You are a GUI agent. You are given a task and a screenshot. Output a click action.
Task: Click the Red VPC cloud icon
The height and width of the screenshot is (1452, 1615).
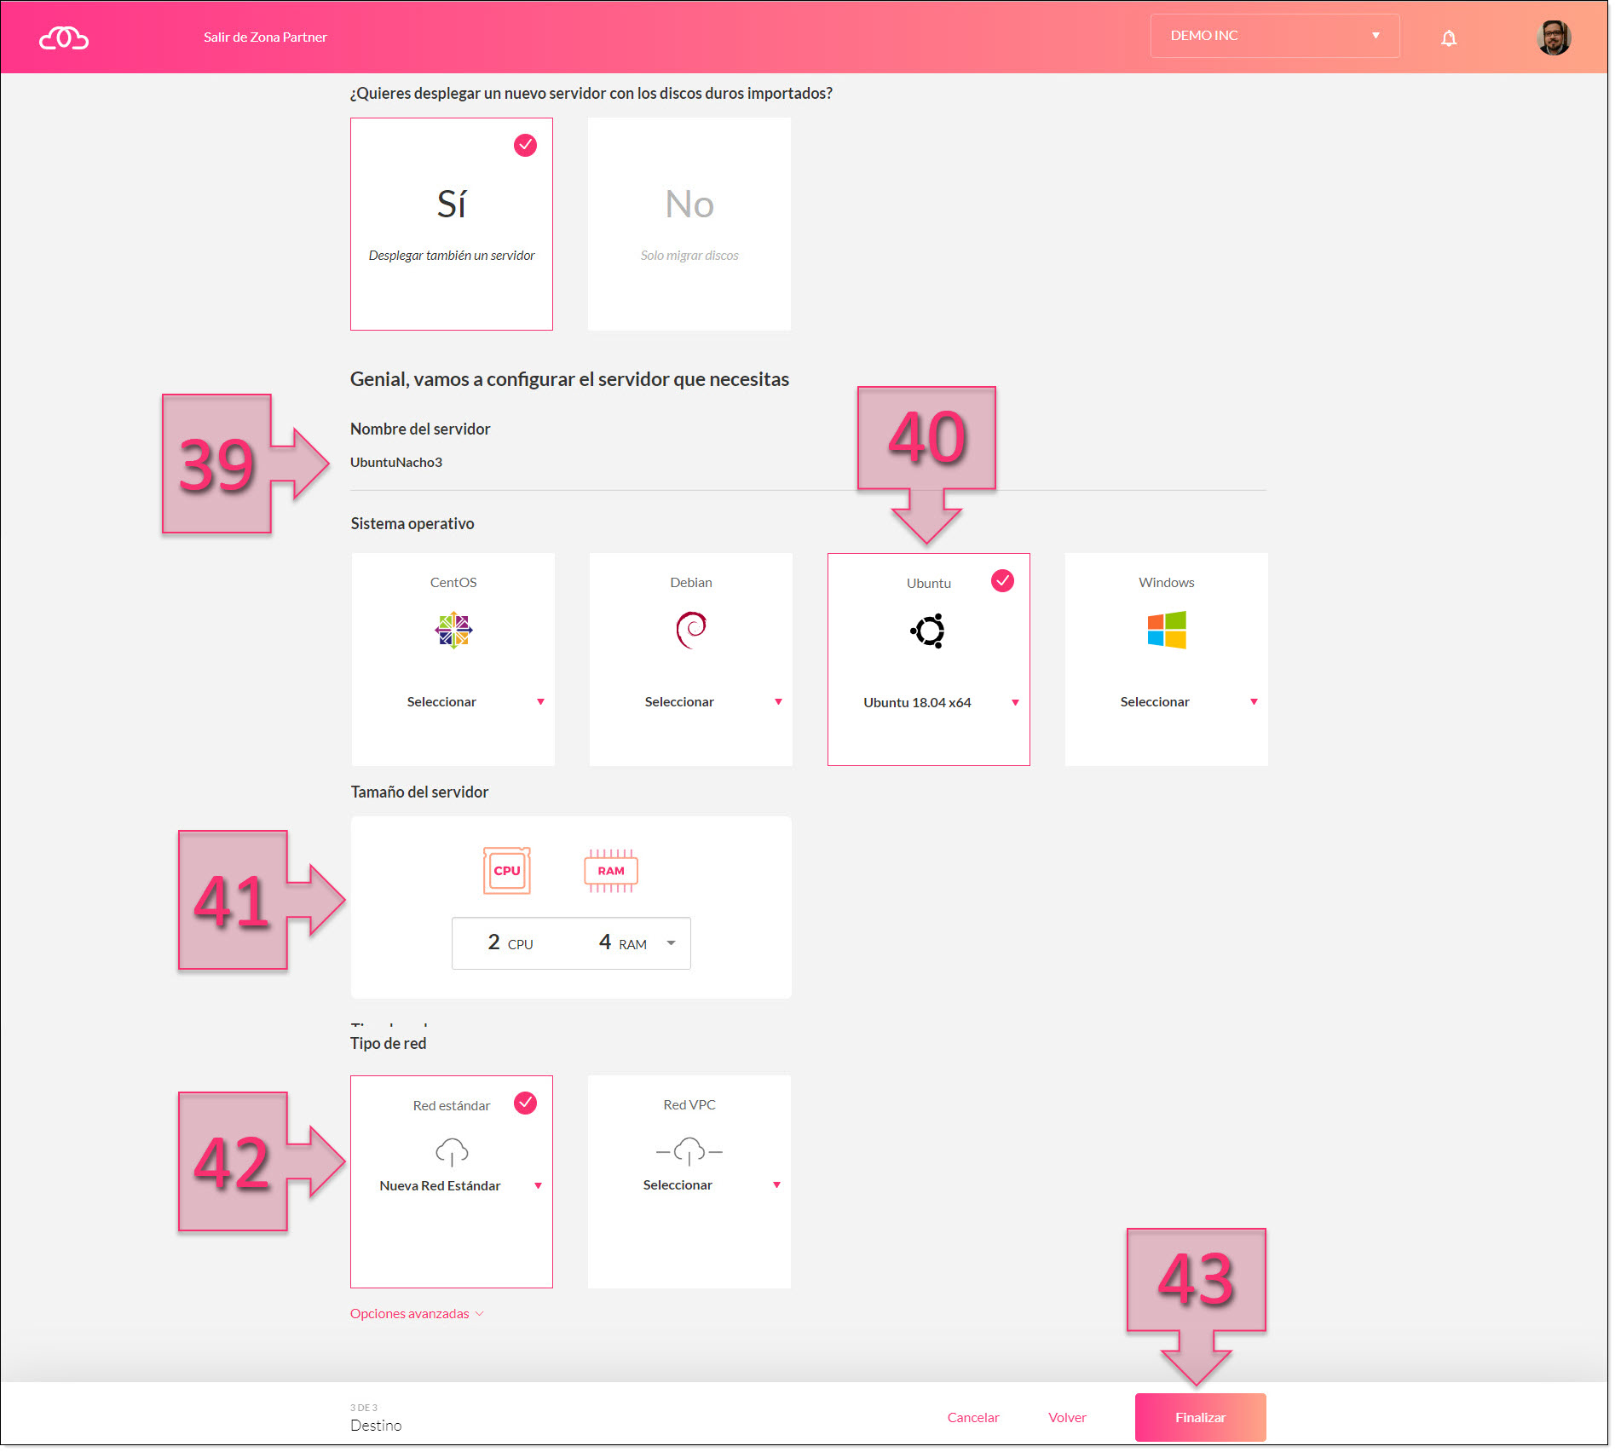tap(689, 1151)
